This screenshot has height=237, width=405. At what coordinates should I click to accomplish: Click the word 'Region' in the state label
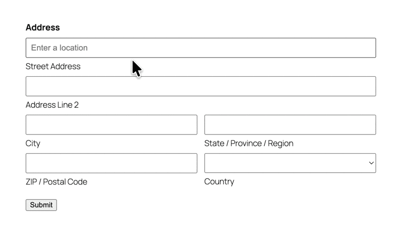tap(280, 144)
